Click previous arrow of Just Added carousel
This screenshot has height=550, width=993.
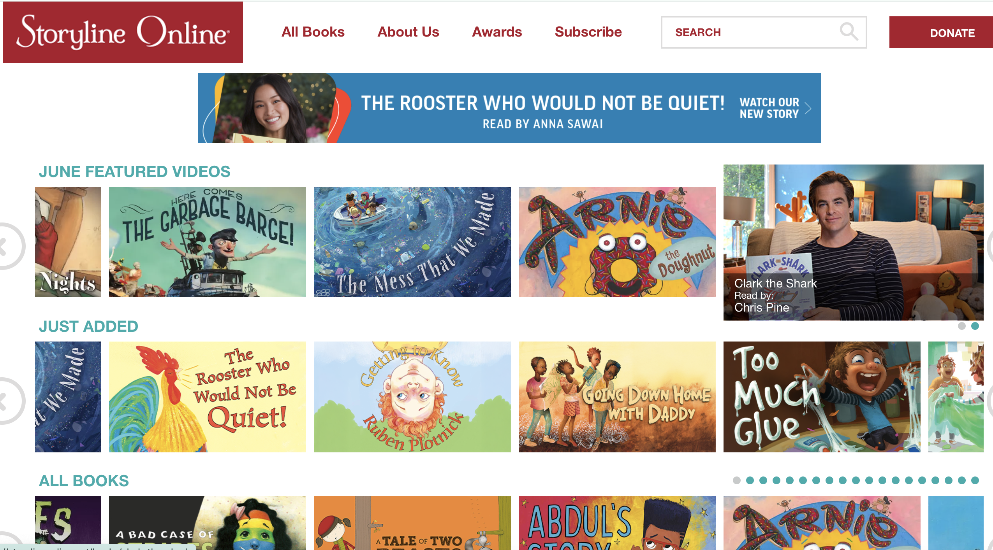tap(10, 401)
